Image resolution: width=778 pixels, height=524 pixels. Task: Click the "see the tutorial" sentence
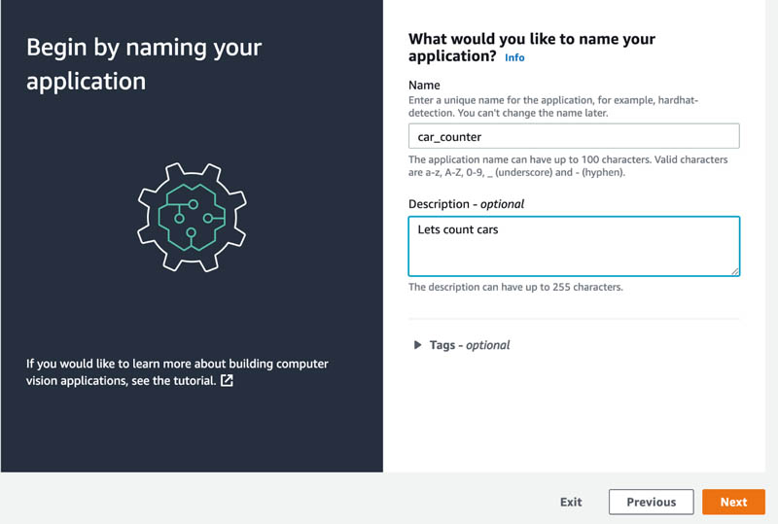[177, 372]
